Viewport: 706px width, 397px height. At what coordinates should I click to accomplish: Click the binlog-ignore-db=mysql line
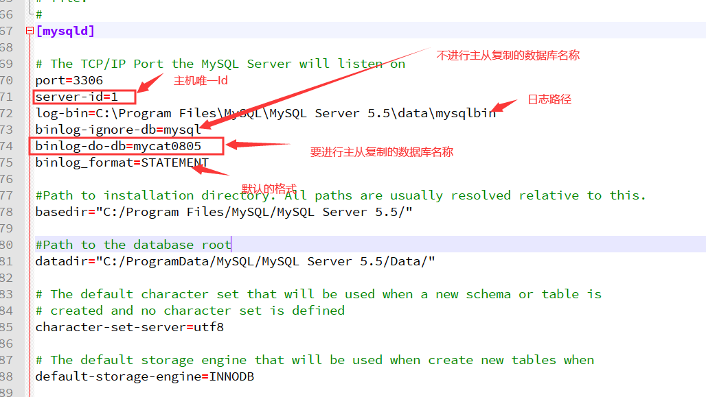pos(118,130)
